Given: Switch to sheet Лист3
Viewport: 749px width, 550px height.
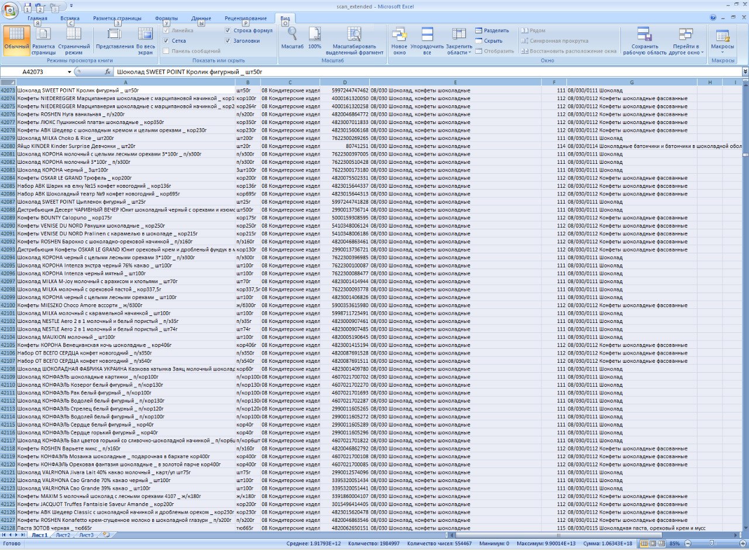Looking at the screenshot, I should (x=86, y=535).
